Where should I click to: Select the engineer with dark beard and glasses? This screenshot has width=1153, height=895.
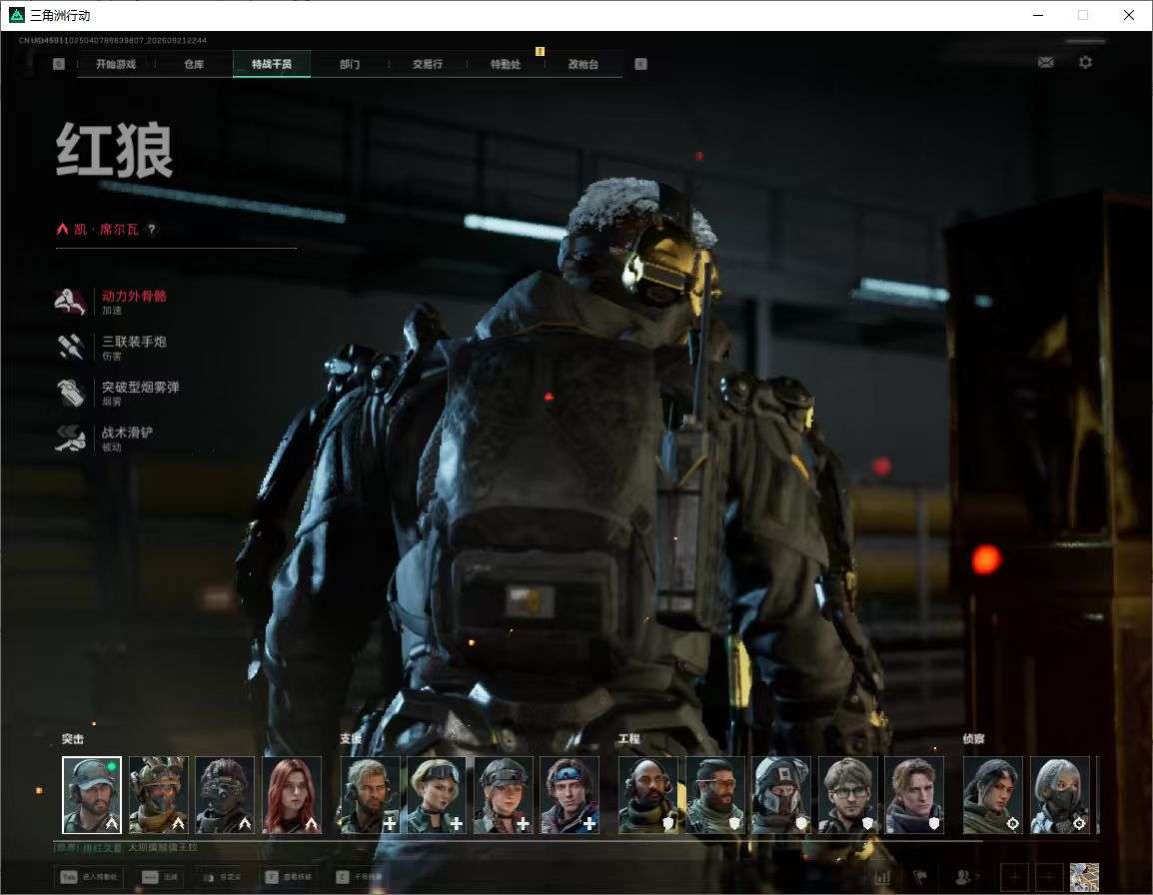tap(714, 795)
